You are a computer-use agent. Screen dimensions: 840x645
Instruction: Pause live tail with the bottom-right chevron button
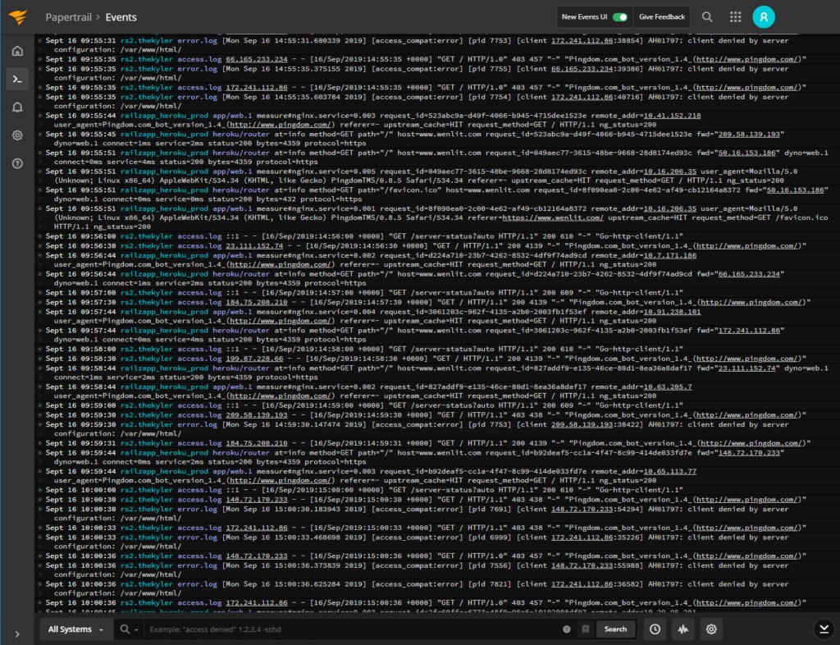point(824,629)
